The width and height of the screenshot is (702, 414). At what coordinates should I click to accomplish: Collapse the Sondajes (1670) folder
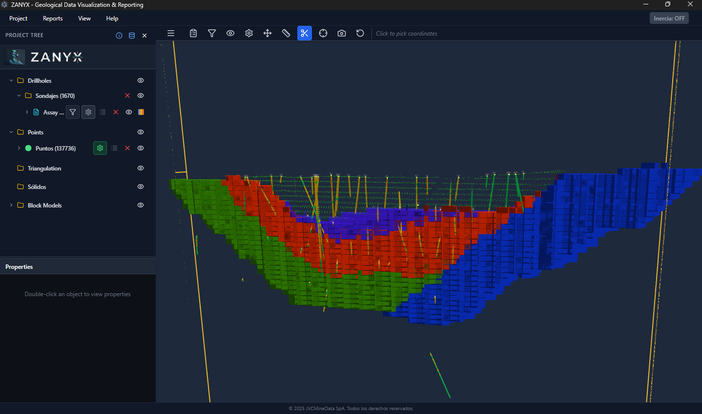click(x=19, y=95)
